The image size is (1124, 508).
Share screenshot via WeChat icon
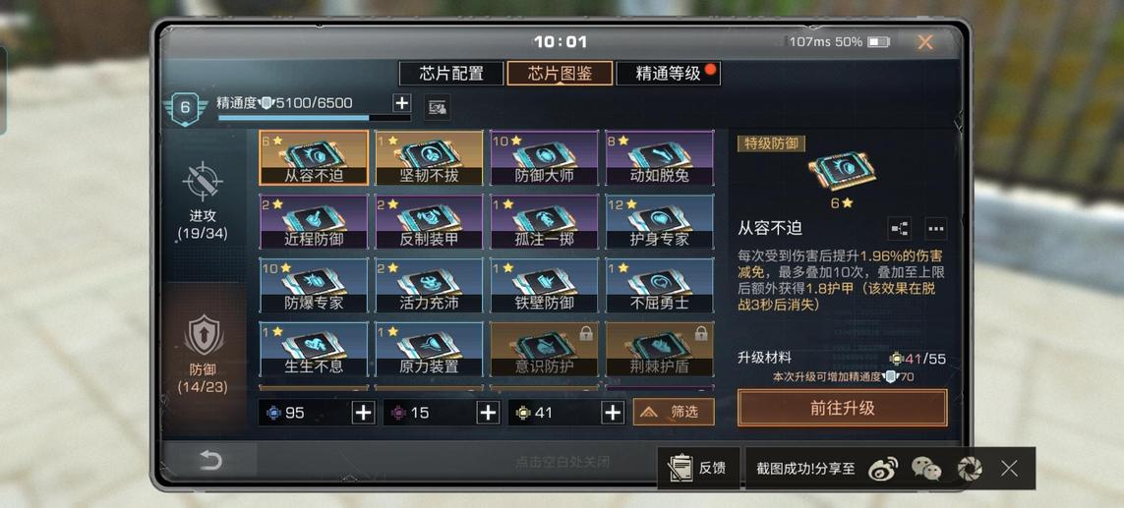(x=925, y=469)
